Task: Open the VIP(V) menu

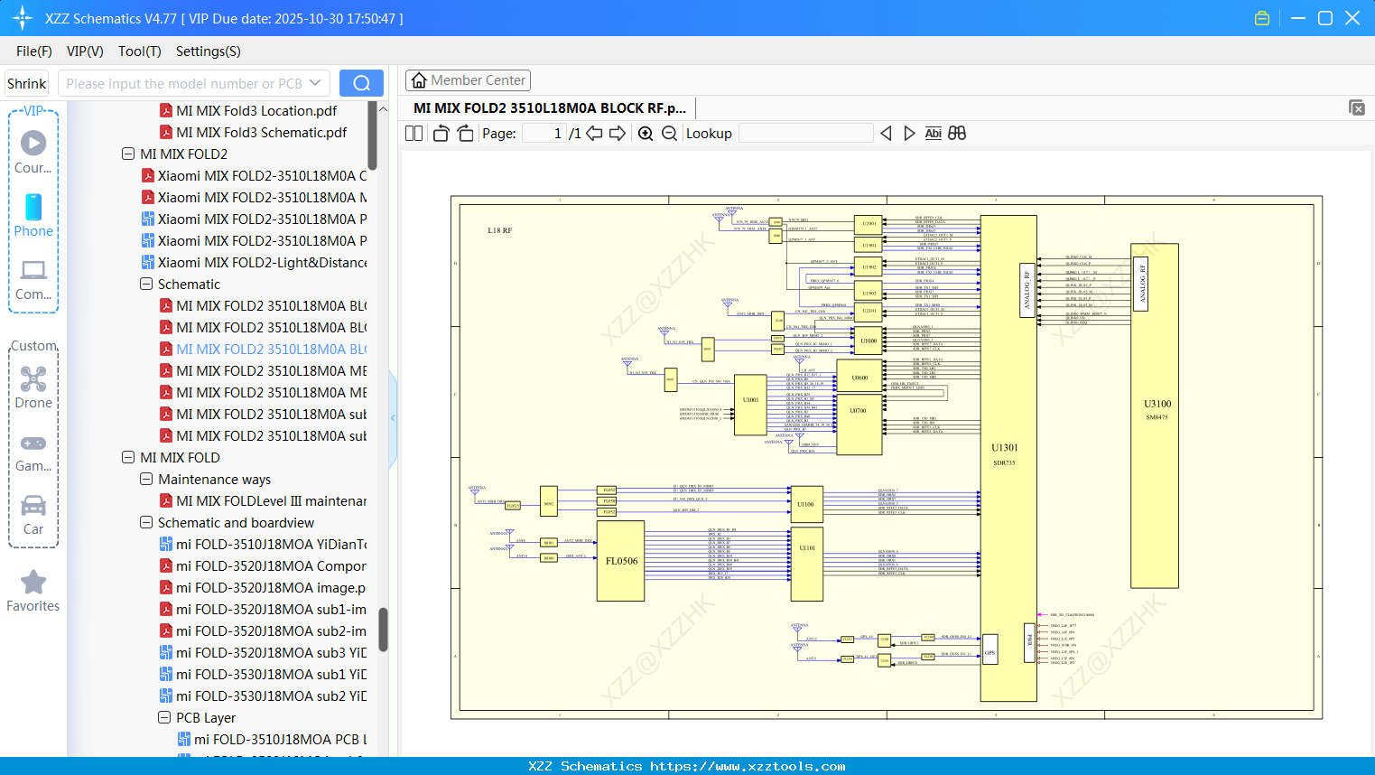Action: click(x=85, y=51)
